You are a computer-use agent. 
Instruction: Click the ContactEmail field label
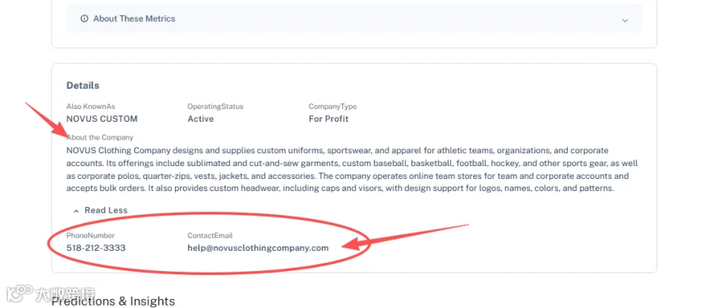tap(210, 236)
